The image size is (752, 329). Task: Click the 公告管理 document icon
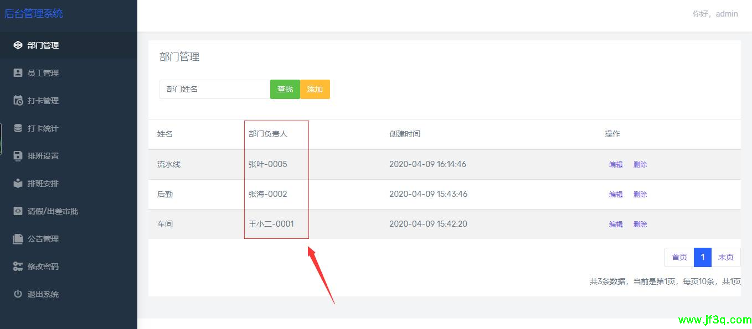18,239
